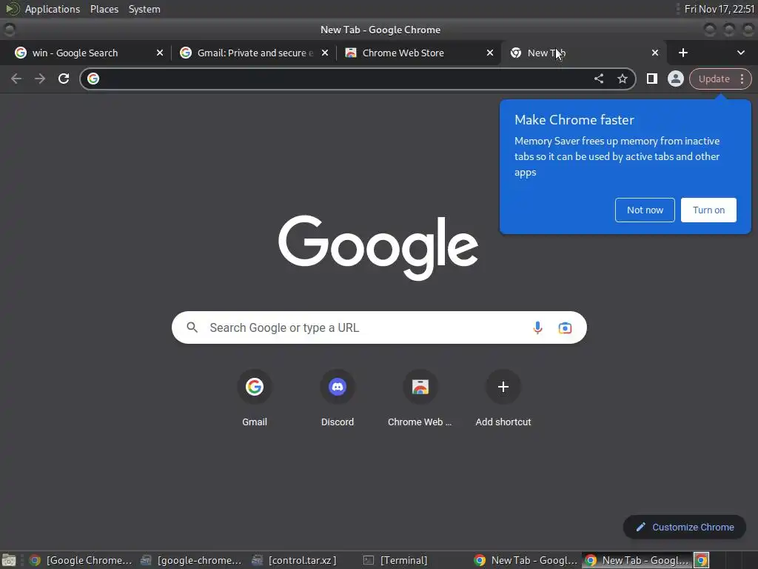Open the Applications menu
The height and width of the screenshot is (569, 758).
click(53, 9)
